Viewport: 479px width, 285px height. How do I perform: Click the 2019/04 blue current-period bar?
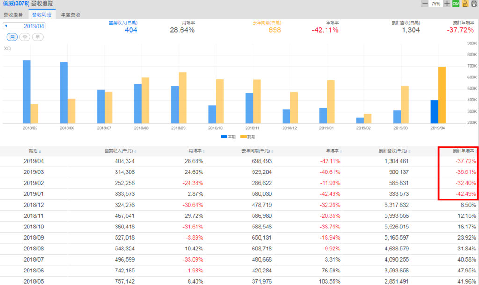pos(435,112)
